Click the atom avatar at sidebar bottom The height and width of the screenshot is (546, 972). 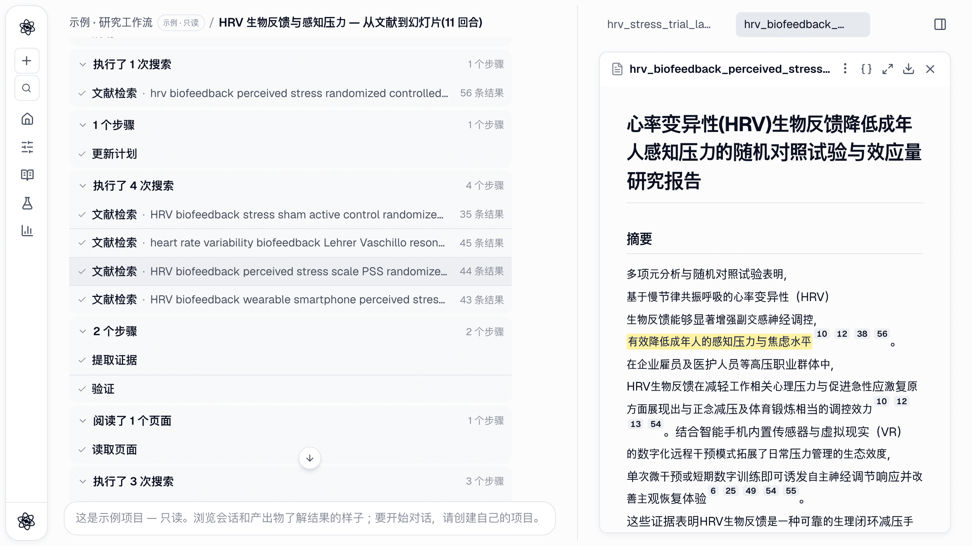point(27,521)
